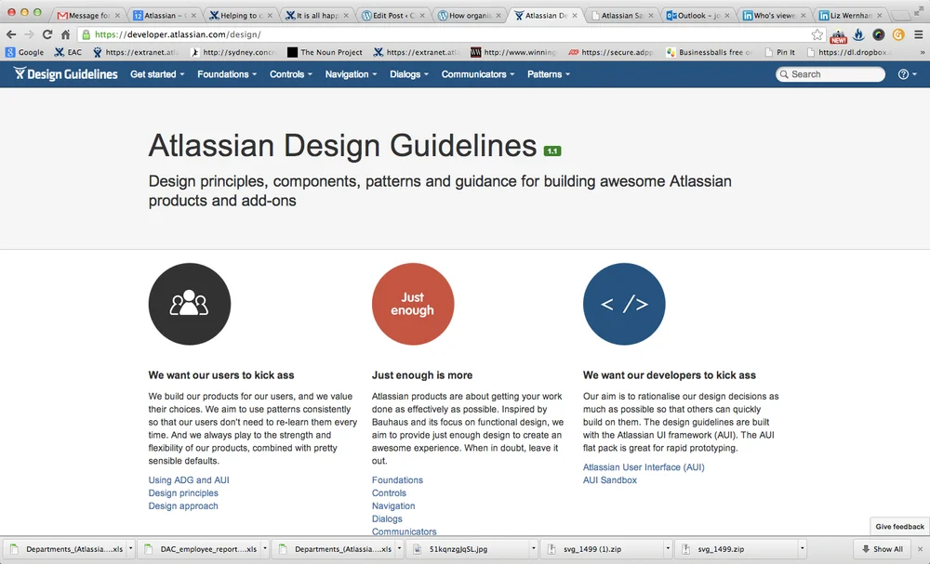Viewport: 930px width, 564px height.
Task: Expand the Patterns dropdown menu
Action: (x=549, y=74)
